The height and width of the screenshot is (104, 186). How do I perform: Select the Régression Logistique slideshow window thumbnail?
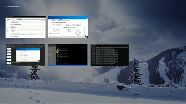click(68, 27)
